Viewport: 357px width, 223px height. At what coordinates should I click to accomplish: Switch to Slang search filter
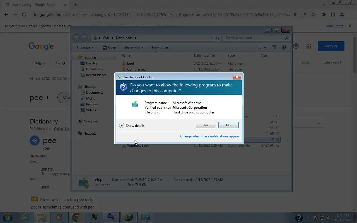pyautogui.click(x=60, y=62)
